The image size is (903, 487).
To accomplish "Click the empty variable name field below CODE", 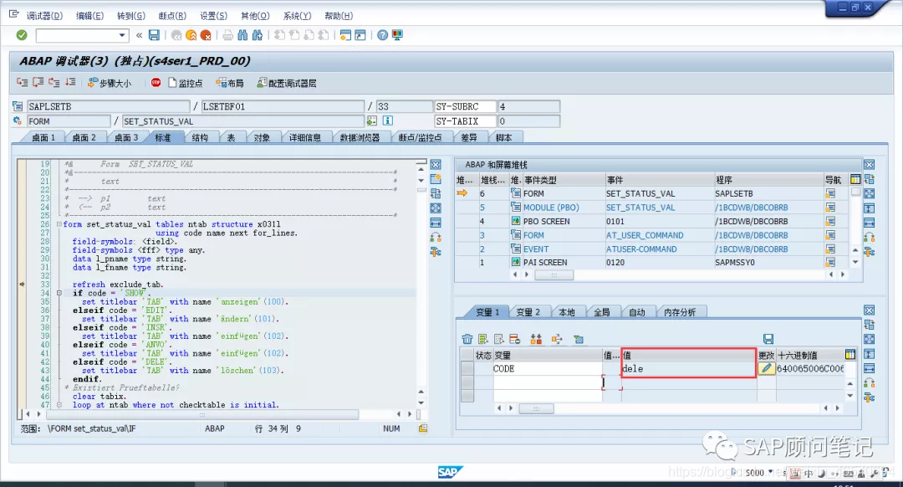I will [547, 382].
